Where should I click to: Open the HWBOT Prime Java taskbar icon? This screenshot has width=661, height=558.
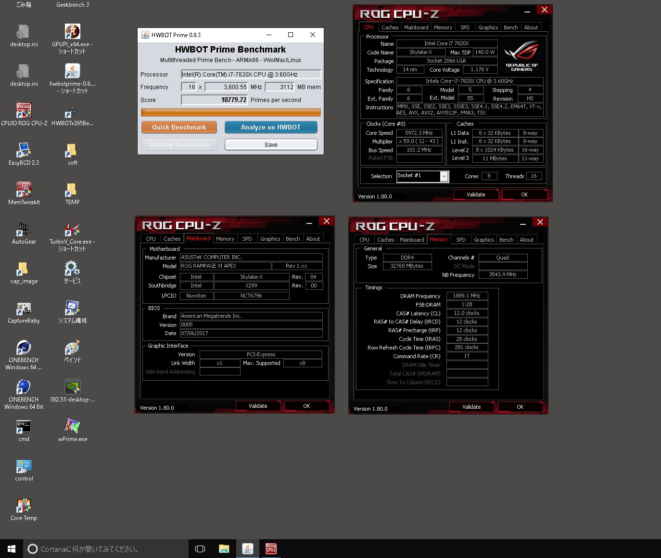tap(248, 549)
